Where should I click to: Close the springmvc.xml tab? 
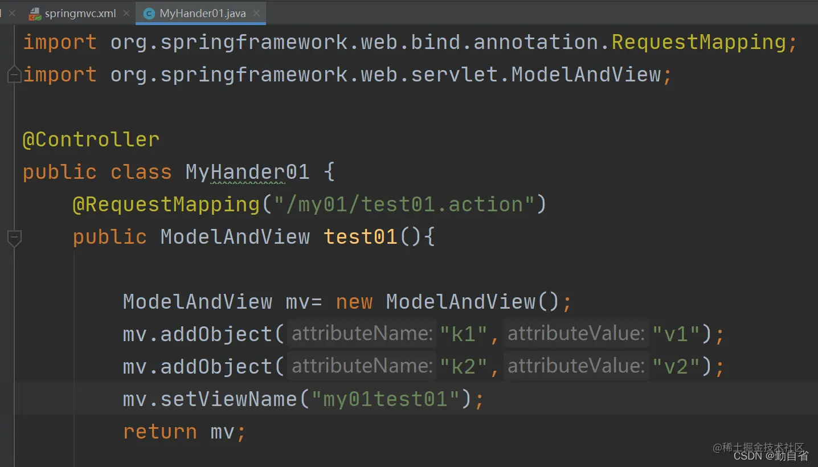(125, 13)
